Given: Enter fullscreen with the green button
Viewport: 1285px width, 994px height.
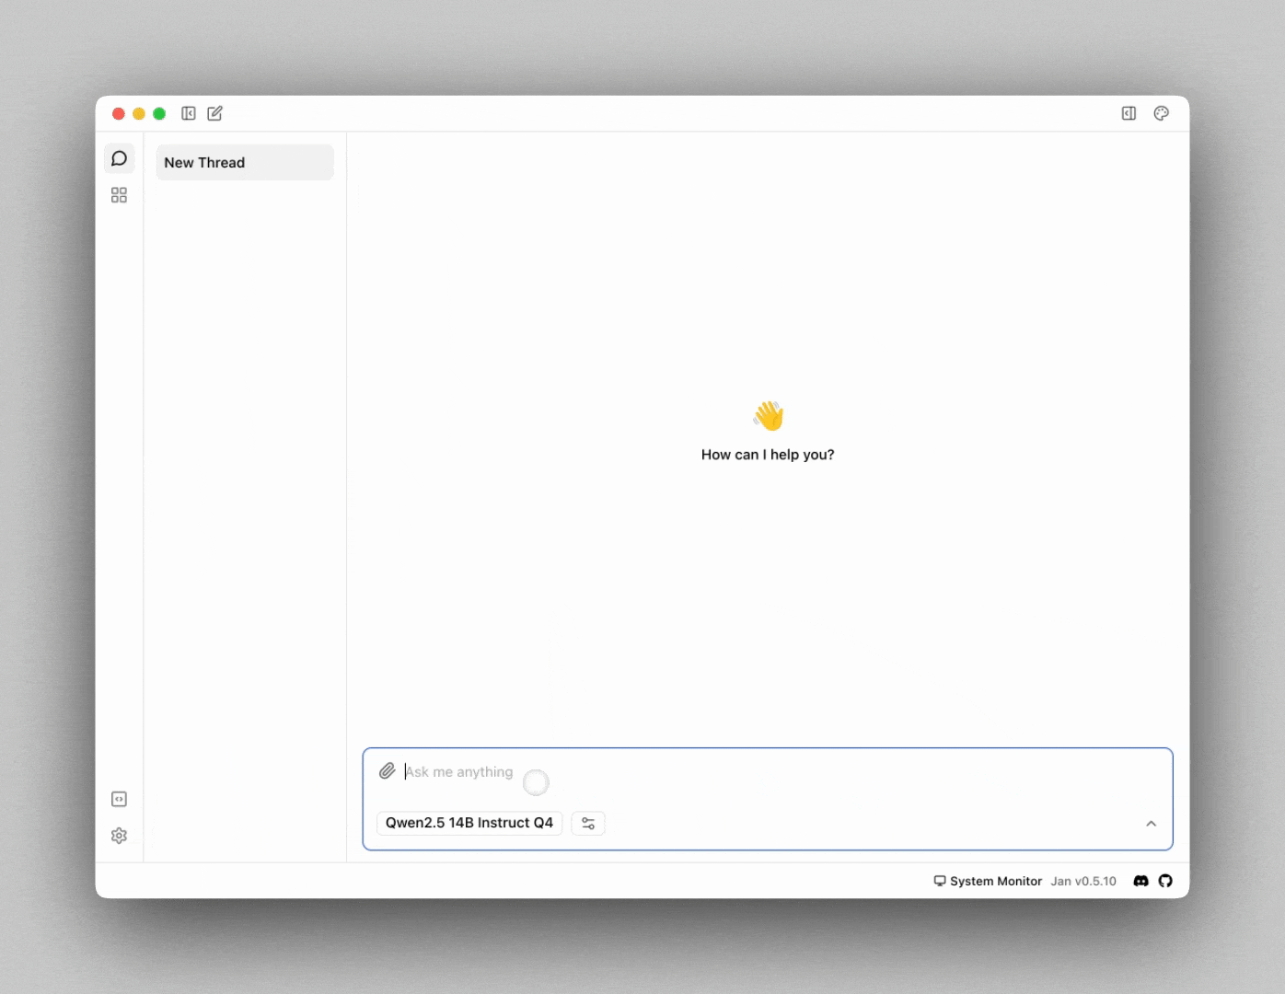Looking at the screenshot, I should click(159, 113).
